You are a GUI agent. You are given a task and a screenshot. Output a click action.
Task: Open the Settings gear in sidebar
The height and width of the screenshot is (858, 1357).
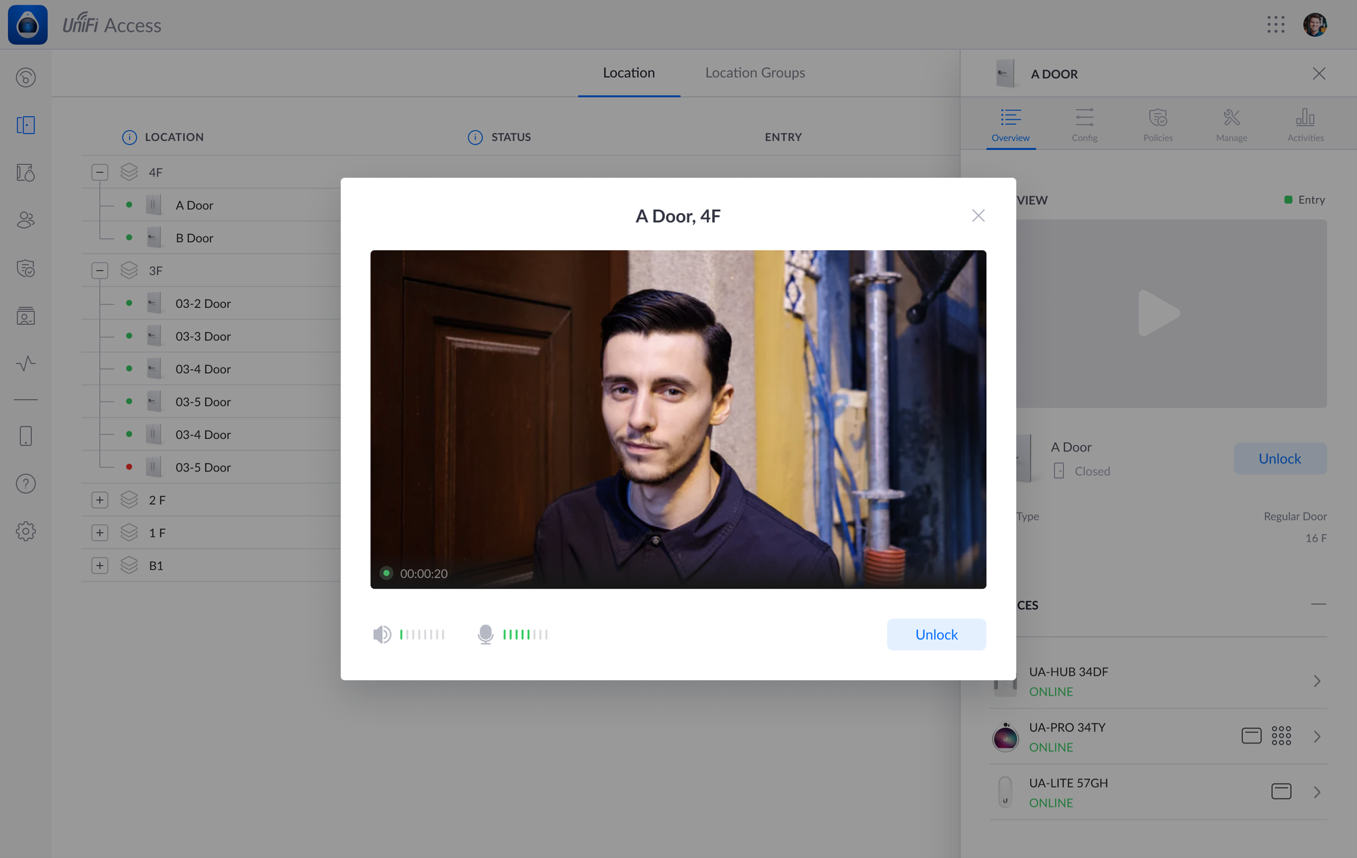[26, 531]
